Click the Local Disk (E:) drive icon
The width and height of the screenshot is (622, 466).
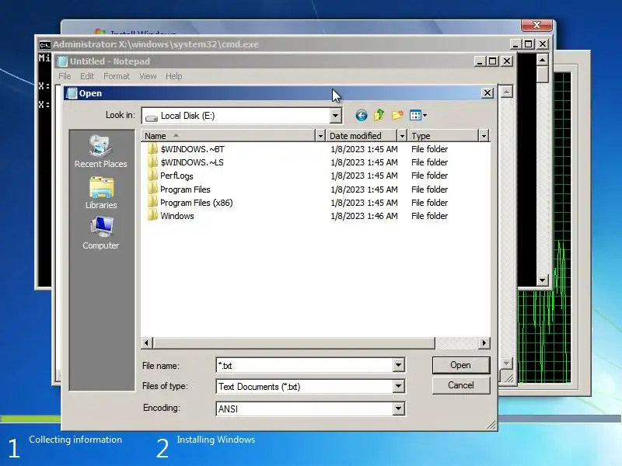pyautogui.click(x=151, y=116)
